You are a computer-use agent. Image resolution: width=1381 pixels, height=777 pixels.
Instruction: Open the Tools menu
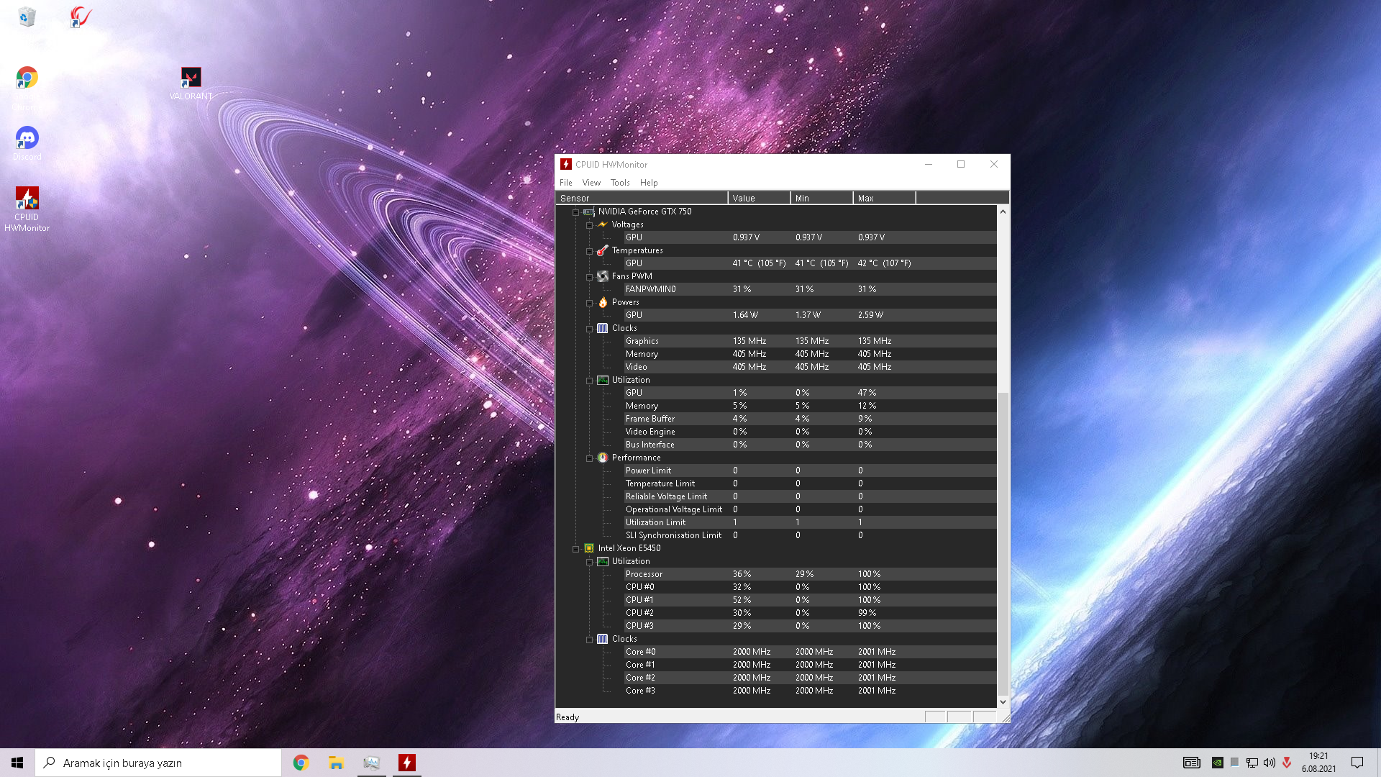coord(619,183)
